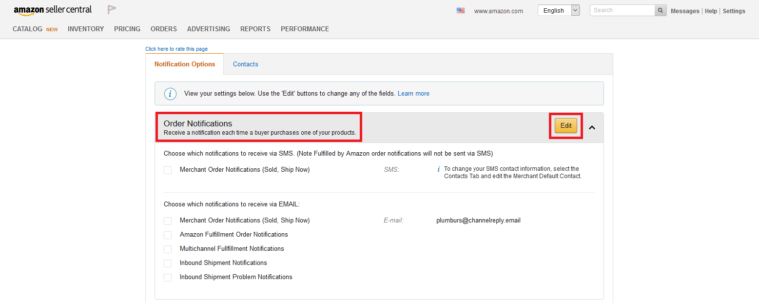This screenshot has height=303, width=759.
Task: Open the Learn more link
Action: [413, 94]
